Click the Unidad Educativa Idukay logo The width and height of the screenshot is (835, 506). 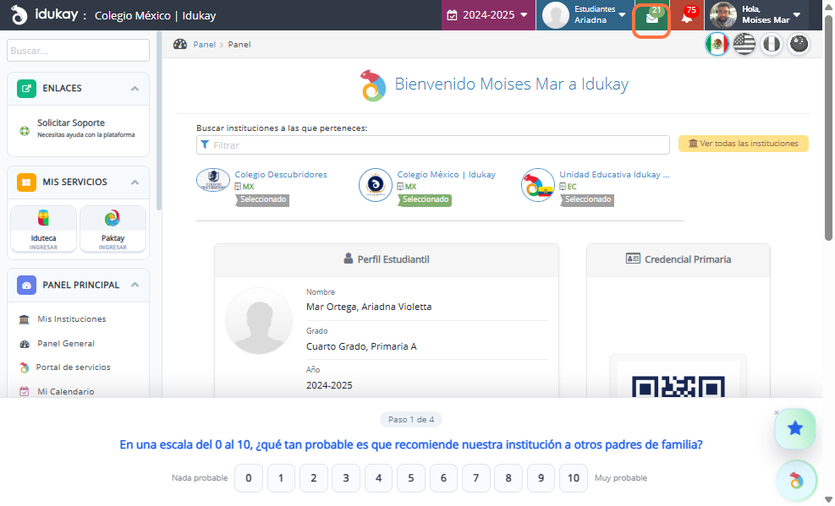(x=538, y=185)
